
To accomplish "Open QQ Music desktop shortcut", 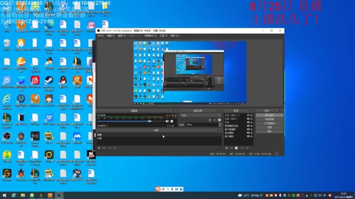I will point(7,157).
